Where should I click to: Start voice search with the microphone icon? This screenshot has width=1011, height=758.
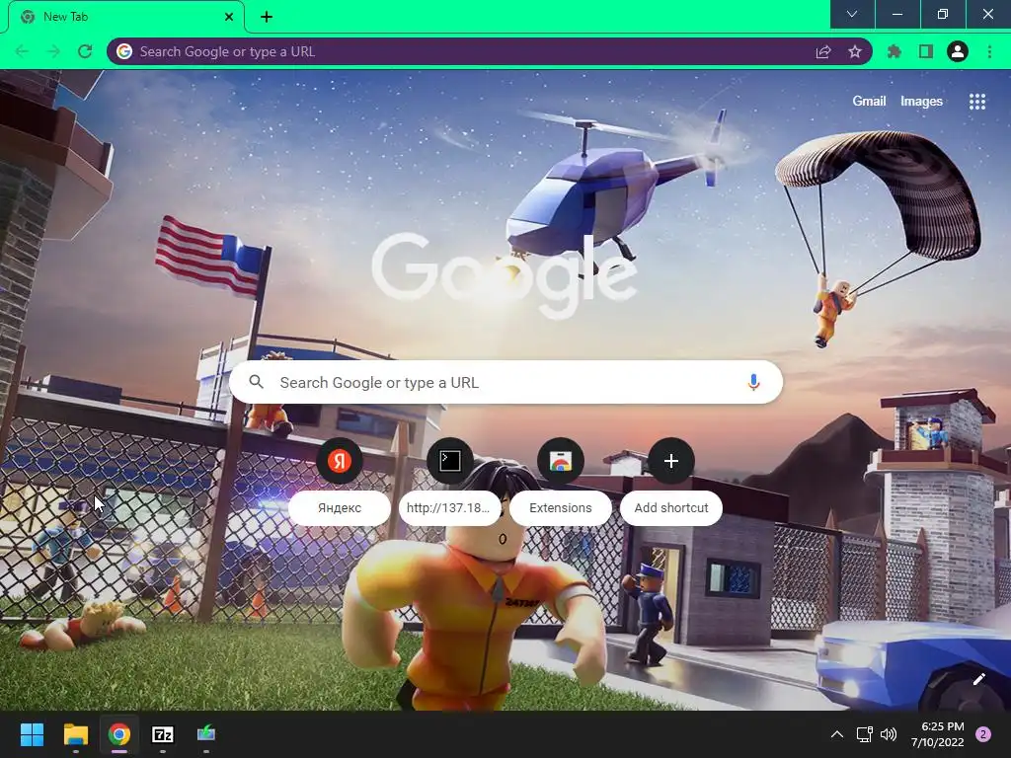(753, 382)
